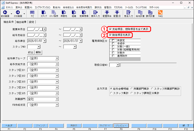Open 給与支給日 end date dropdown
Image resolution: width=194 pixels, height=131 pixels.
(81, 35)
